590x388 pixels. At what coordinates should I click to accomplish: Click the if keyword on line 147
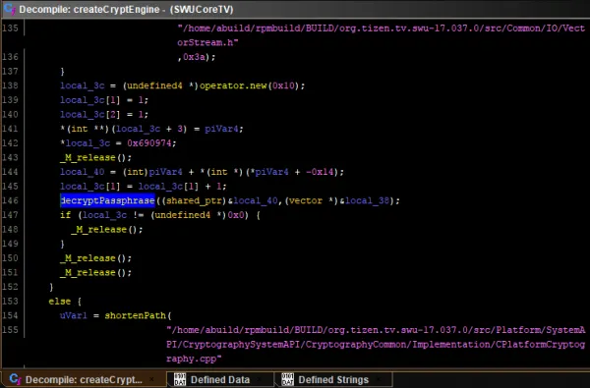[x=66, y=215]
